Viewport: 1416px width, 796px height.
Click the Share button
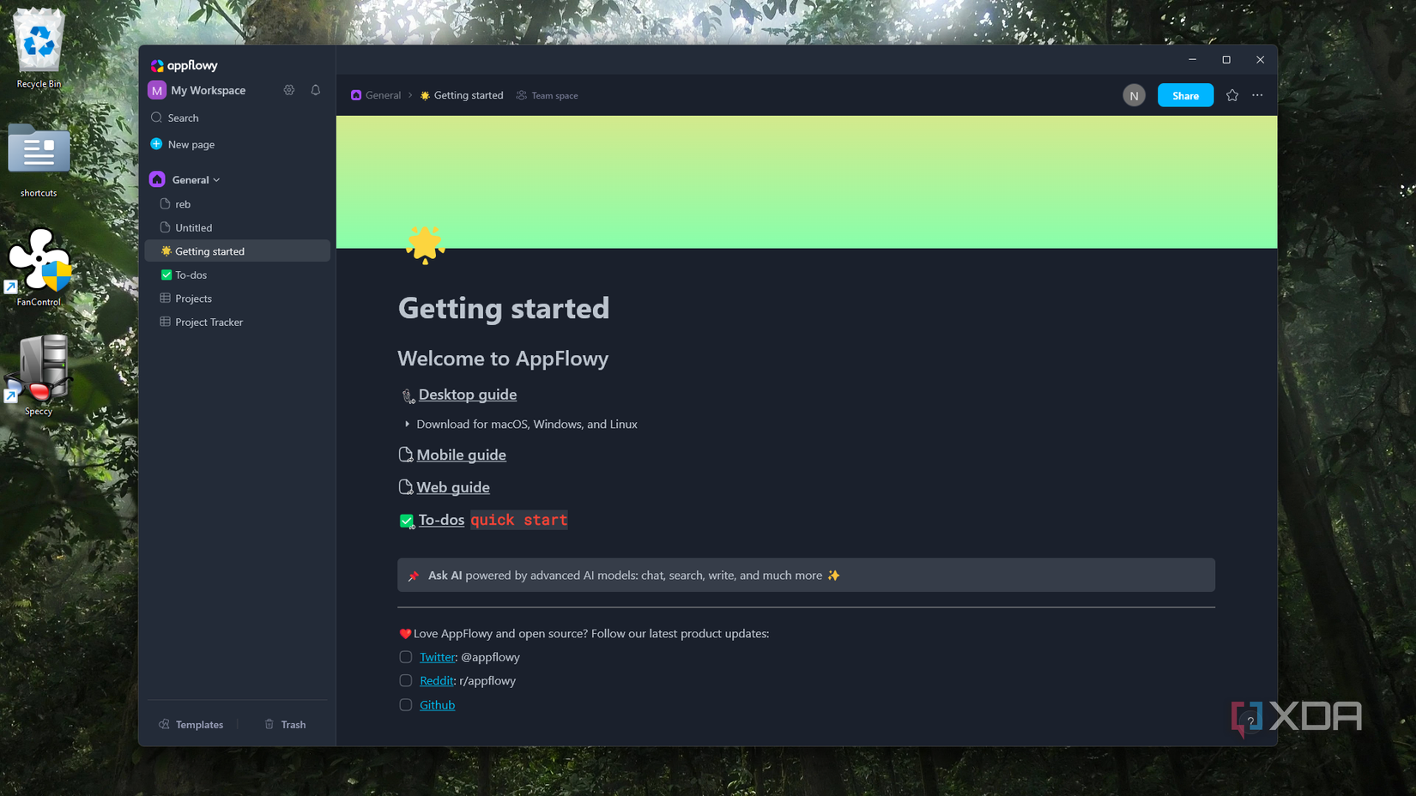click(1185, 95)
